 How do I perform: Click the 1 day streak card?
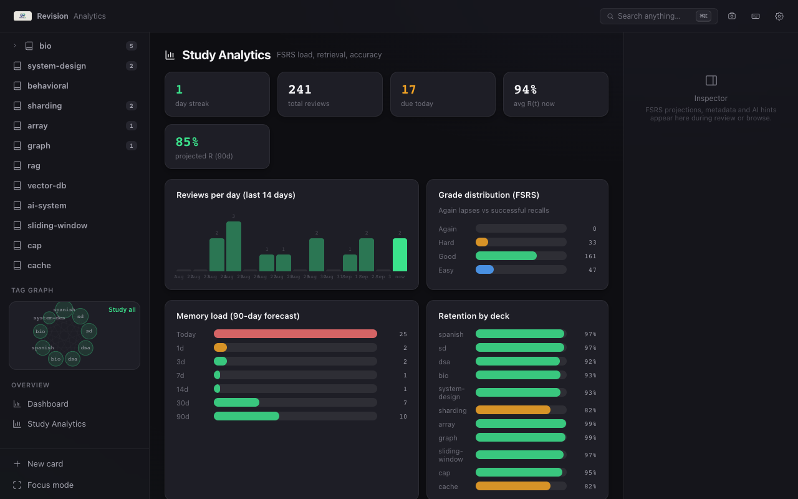coord(217,94)
